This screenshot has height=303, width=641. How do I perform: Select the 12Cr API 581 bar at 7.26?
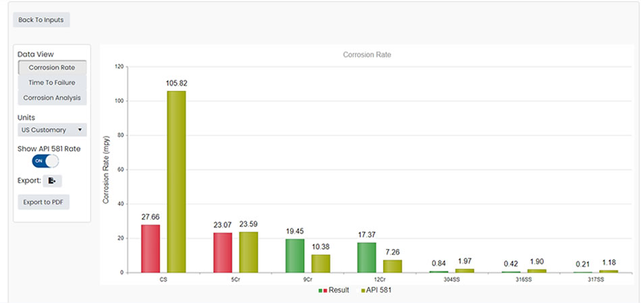click(392, 266)
